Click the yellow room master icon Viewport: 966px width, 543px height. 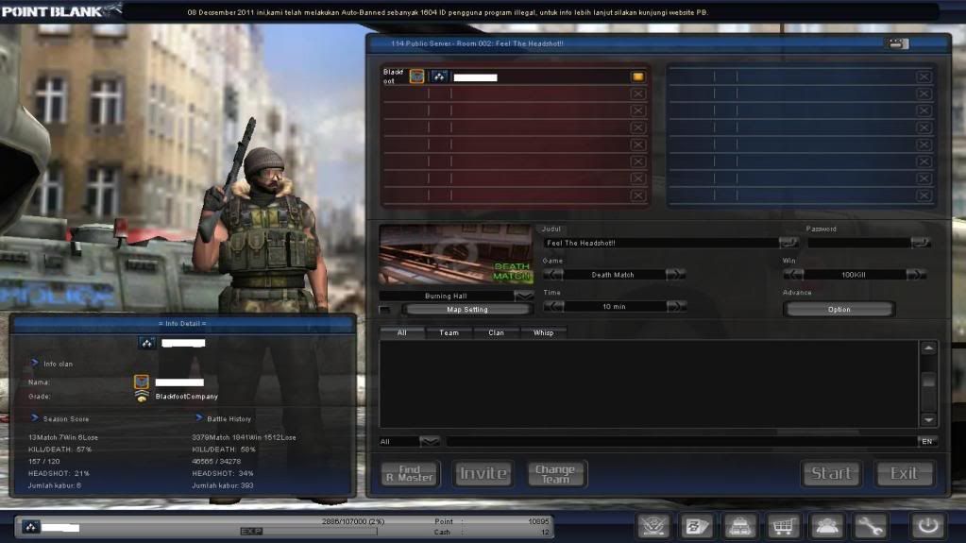point(637,77)
